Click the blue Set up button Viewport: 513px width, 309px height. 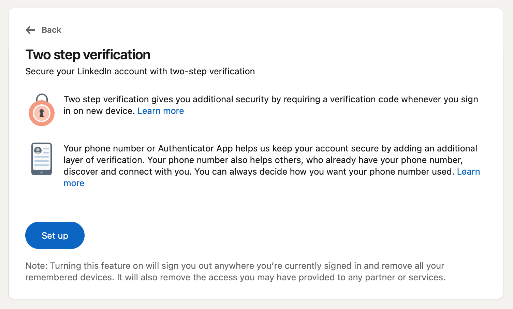(55, 235)
